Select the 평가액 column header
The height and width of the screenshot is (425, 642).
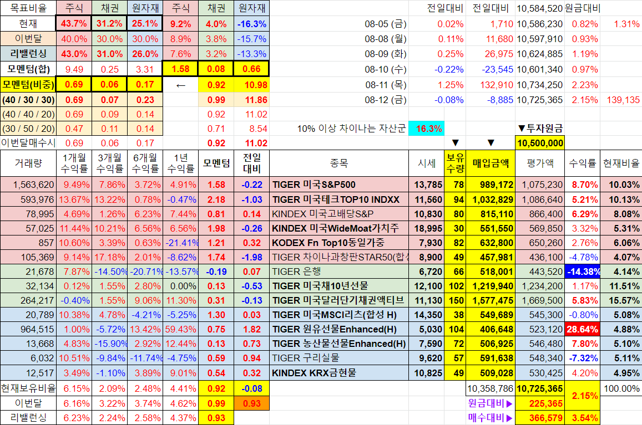click(540, 163)
